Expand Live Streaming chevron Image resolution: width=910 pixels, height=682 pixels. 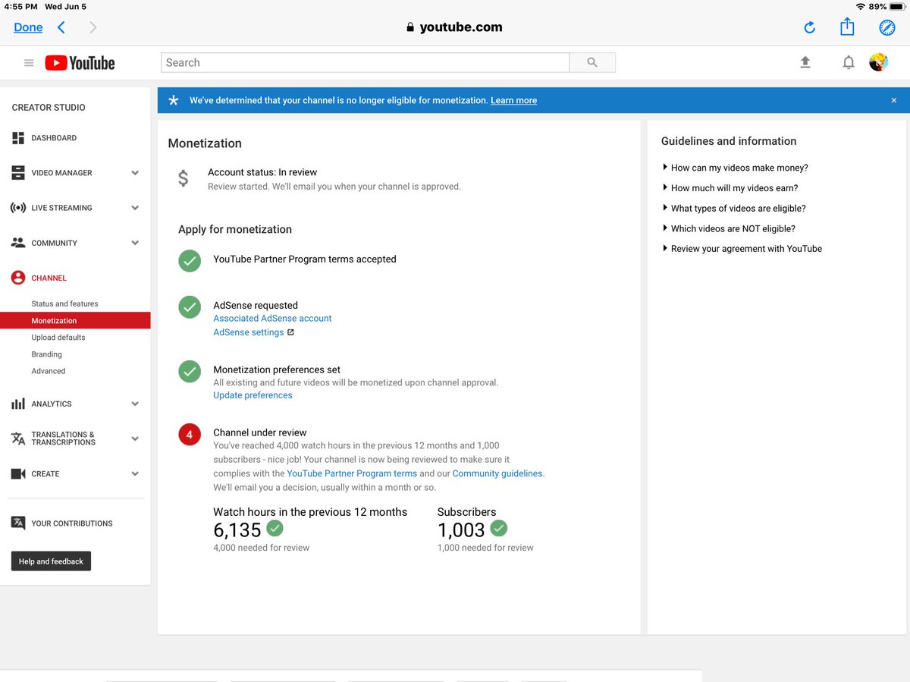click(x=135, y=208)
